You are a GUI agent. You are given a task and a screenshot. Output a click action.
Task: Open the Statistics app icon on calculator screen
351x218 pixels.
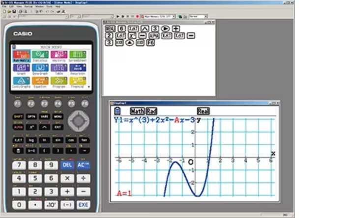coord(40,55)
